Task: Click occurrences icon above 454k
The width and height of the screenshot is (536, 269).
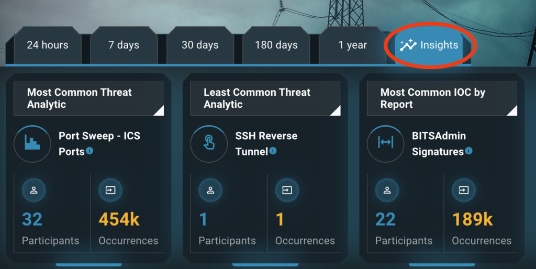Action: coord(110,190)
